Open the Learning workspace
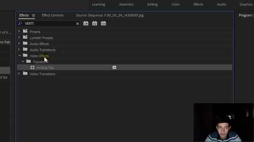The image size is (254, 142). pos(98,4)
